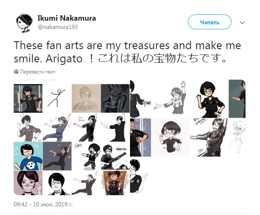
Task: Open the dark outline sketch on black background
Action: 115,98
